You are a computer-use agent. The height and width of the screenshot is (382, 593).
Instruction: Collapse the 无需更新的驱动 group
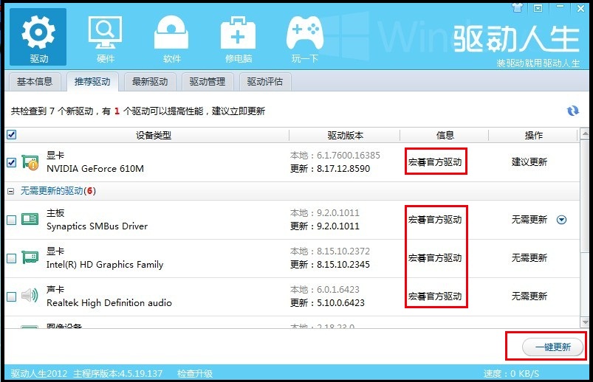tap(11, 191)
